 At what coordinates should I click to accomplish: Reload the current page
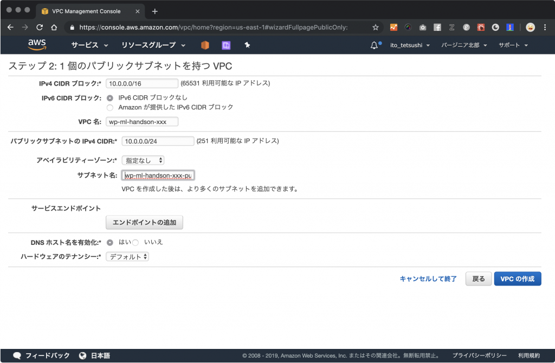tap(39, 27)
